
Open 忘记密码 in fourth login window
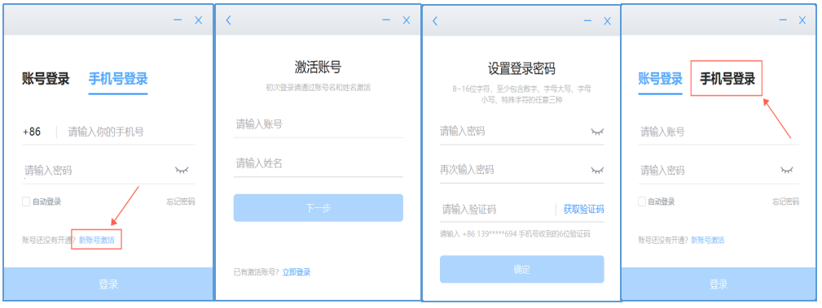pyautogui.click(x=785, y=202)
